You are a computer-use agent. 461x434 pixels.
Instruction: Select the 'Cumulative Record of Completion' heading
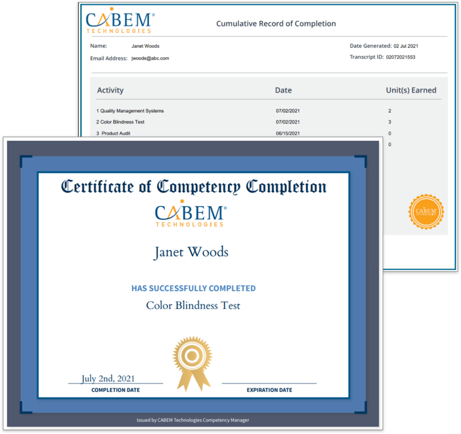276,23
